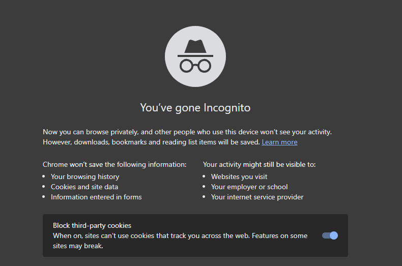
Task: Click the cookie description text about tracking
Action: [180, 241]
